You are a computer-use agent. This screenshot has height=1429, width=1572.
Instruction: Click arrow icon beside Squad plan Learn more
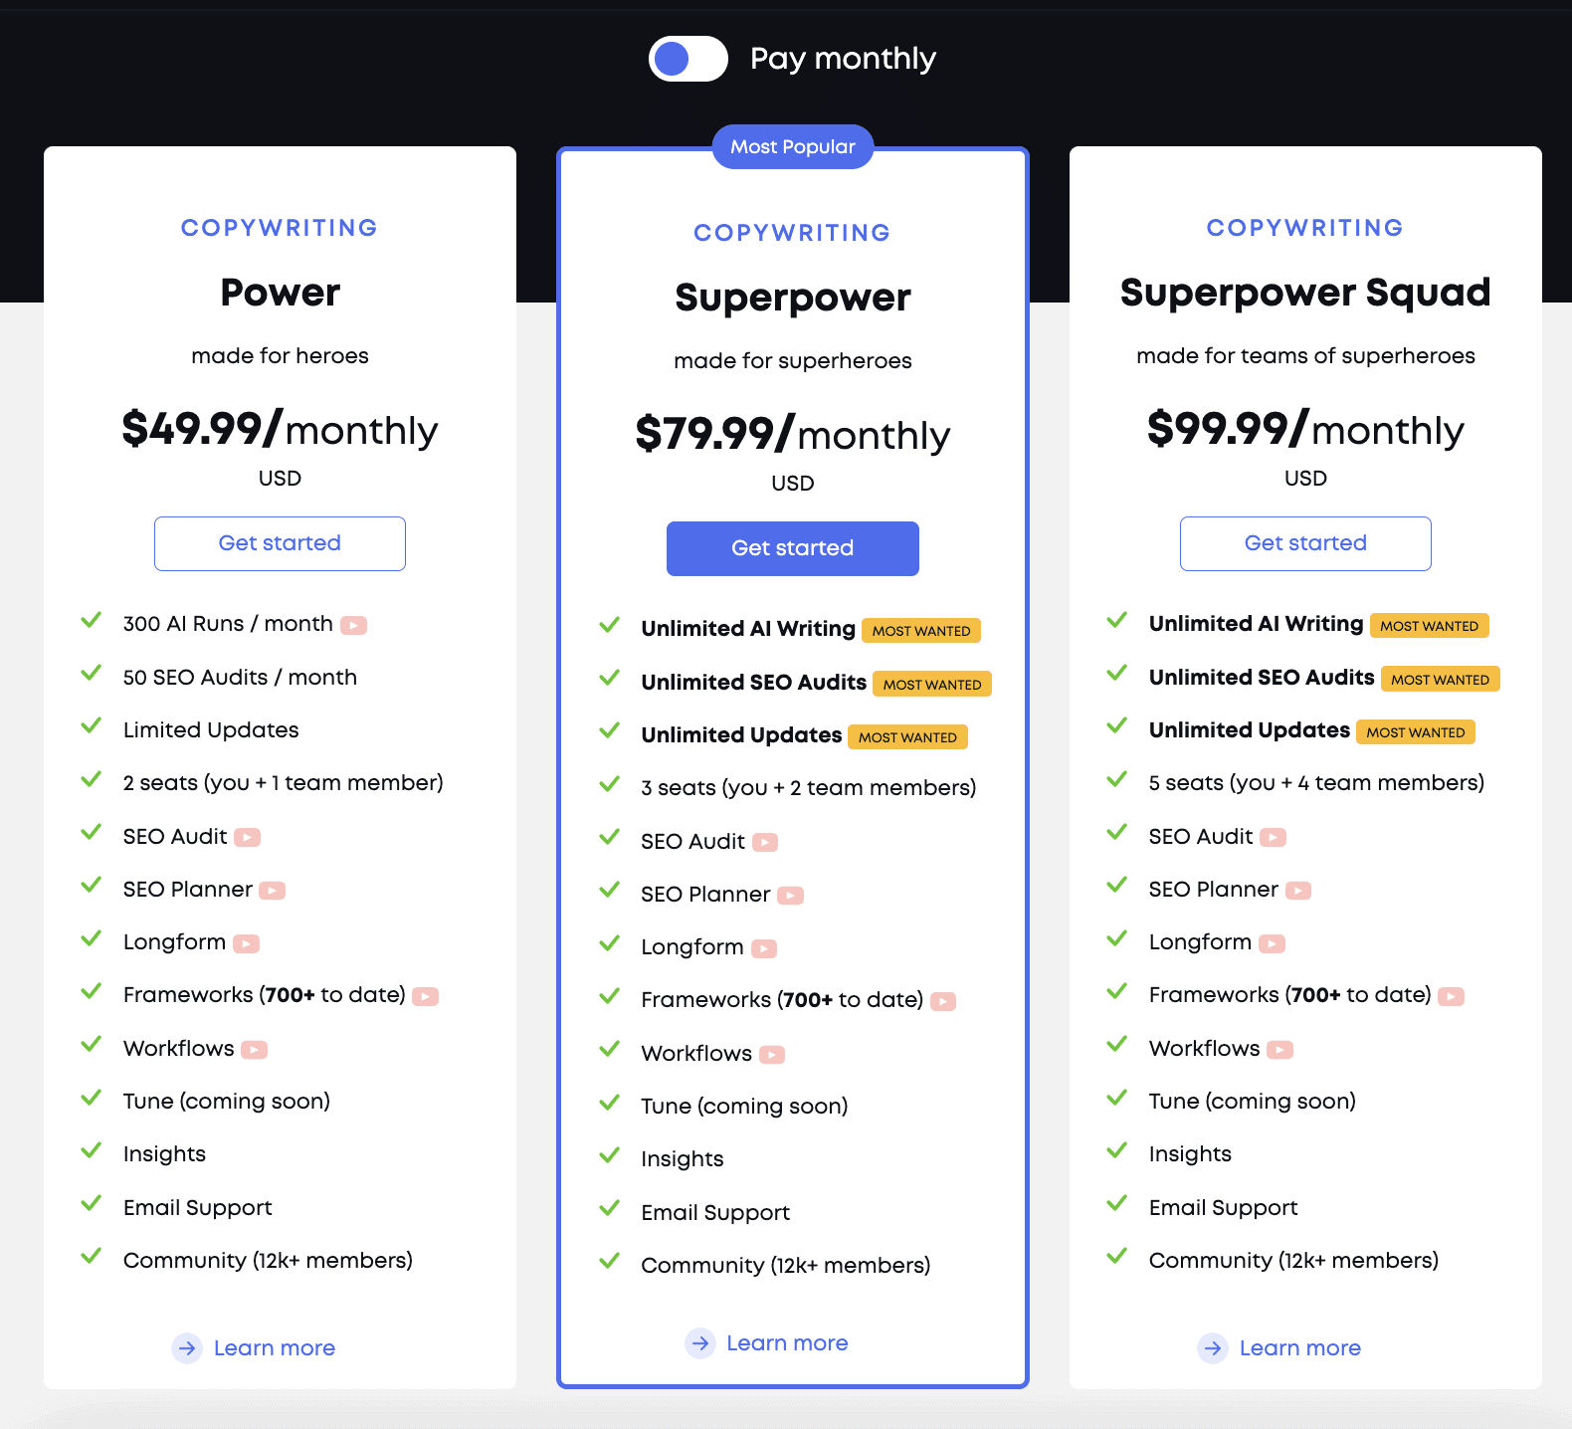pyautogui.click(x=1213, y=1348)
